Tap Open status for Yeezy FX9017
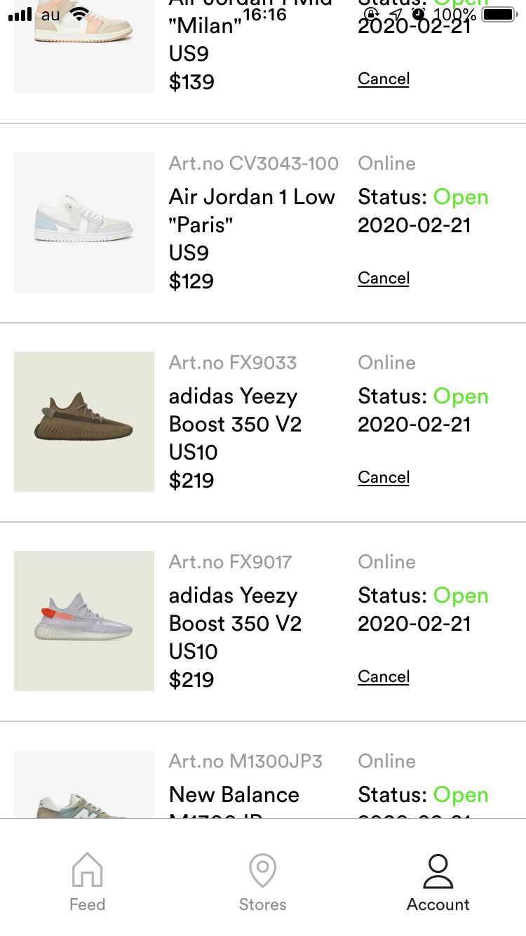This screenshot has width=526, height=936. click(461, 596)
